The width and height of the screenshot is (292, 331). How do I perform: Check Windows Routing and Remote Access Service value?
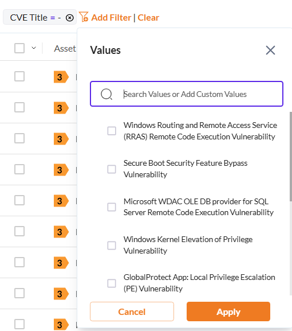pos(112,131)
